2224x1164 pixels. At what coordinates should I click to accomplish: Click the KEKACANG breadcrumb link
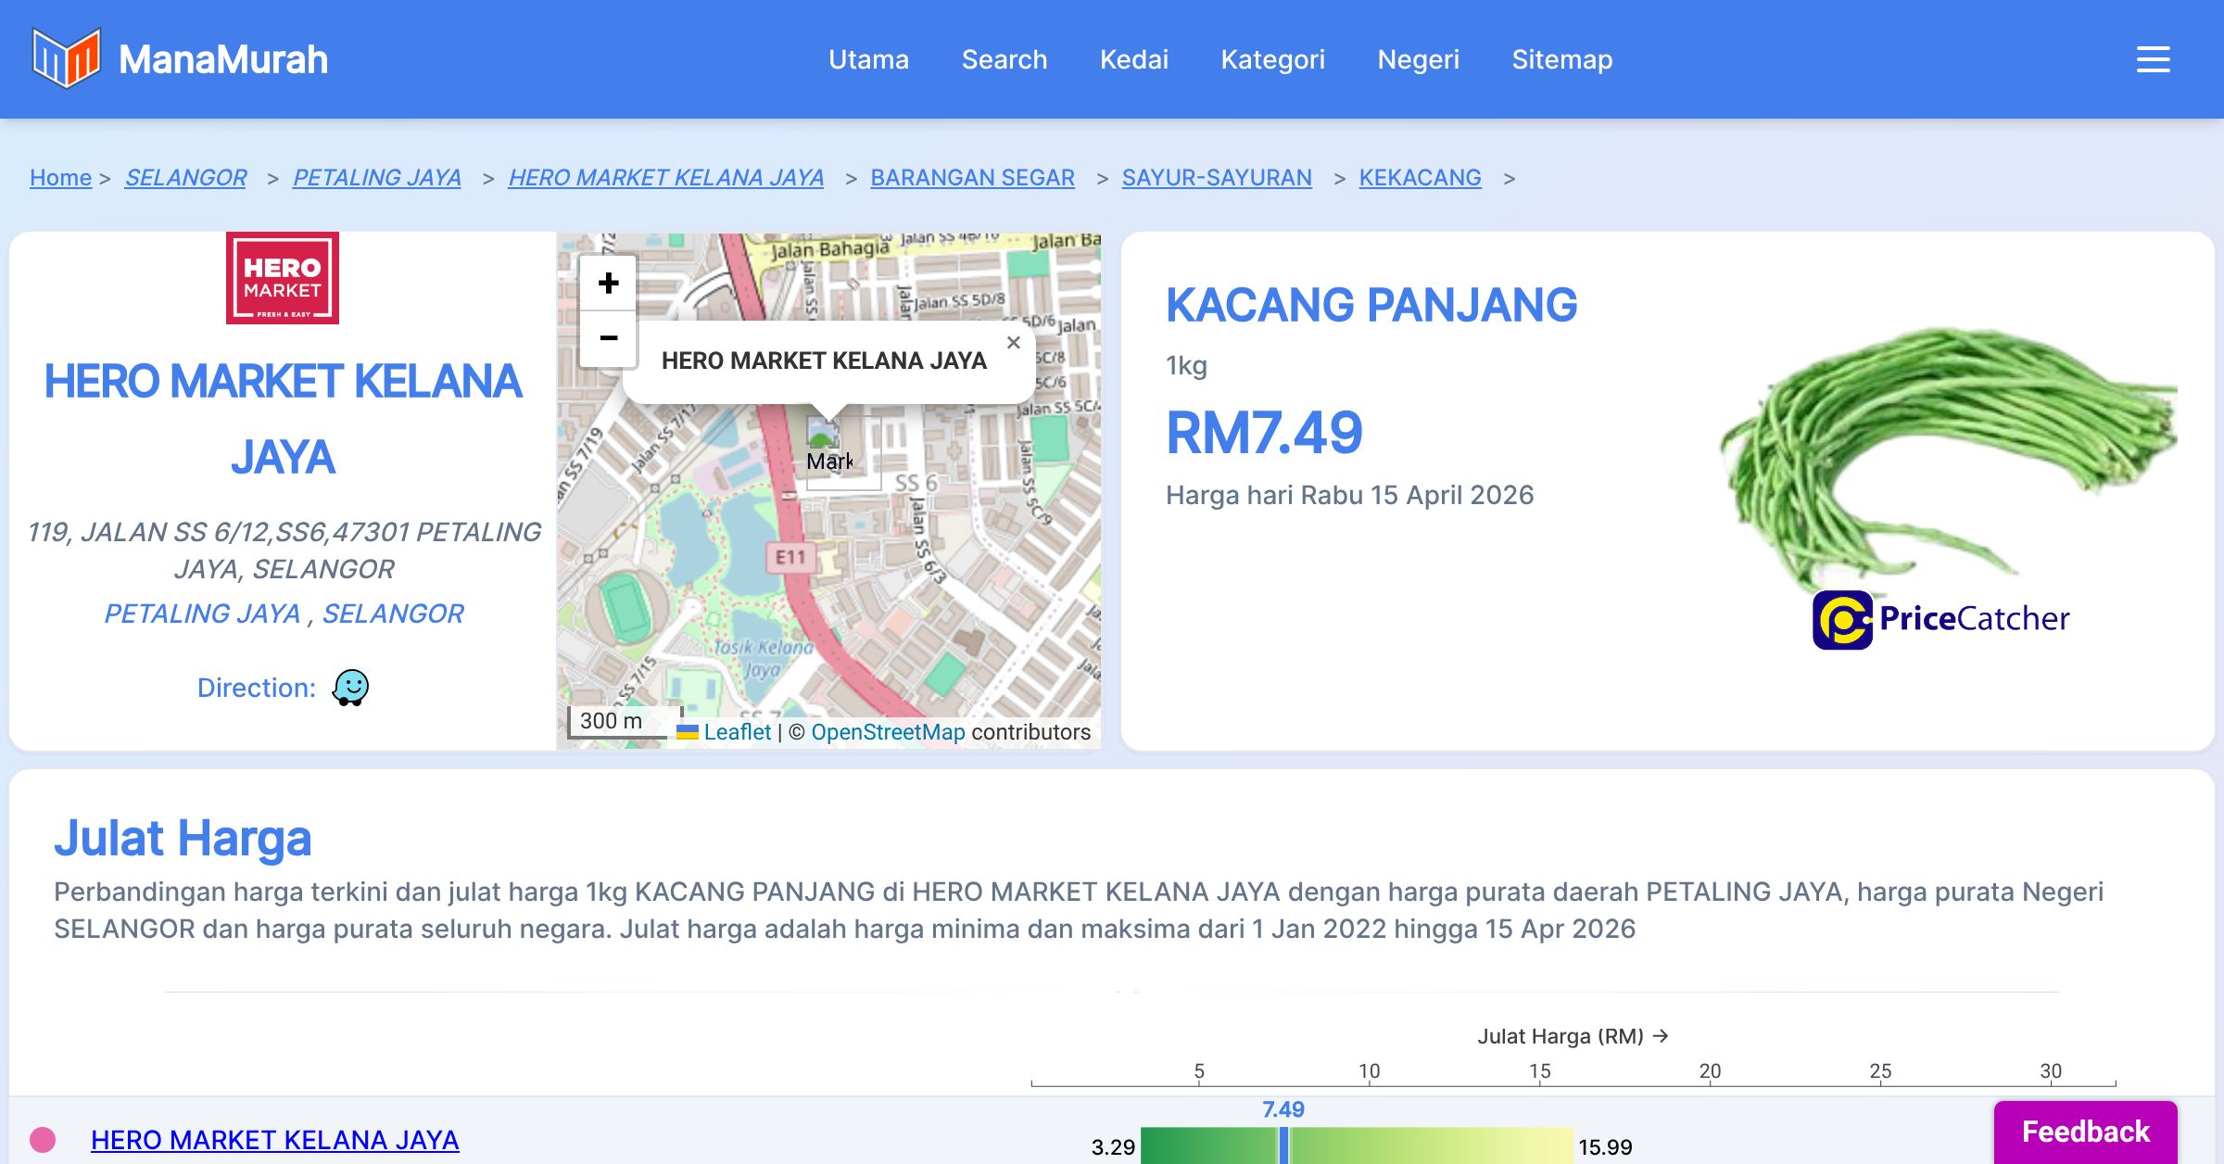click(x=1420, y=177)
